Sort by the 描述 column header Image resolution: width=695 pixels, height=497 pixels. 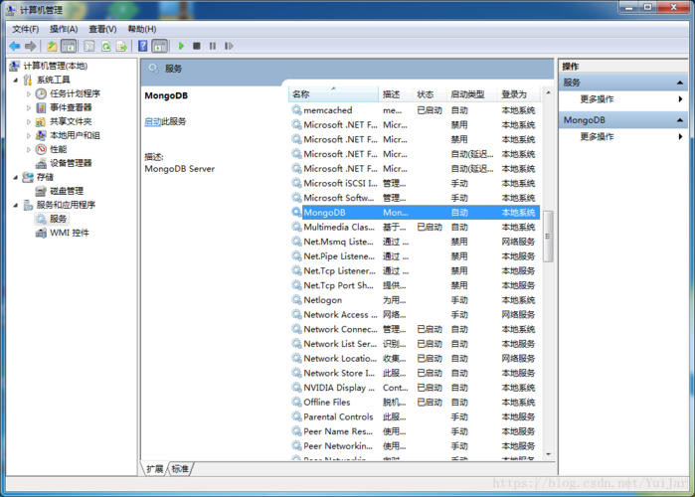[x=396, y=94]
